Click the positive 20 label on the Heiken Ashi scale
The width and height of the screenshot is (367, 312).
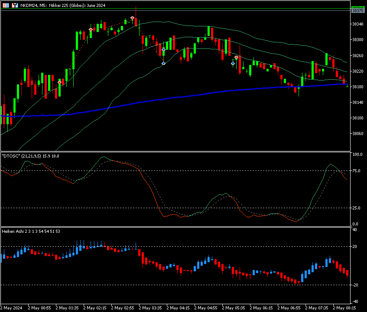tap(354, 247)
